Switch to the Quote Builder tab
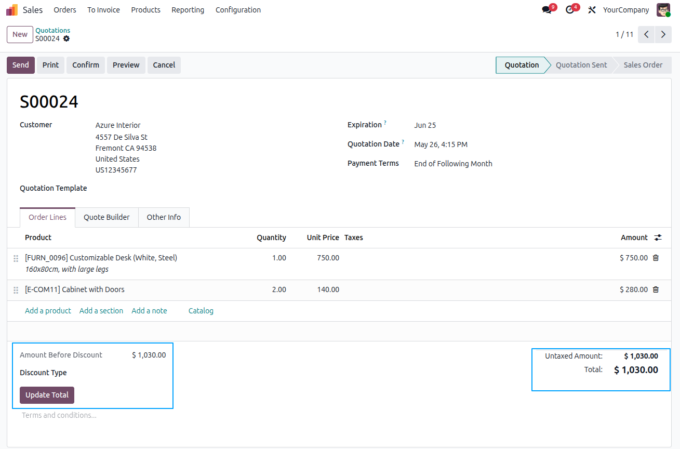Screen dimensions: 680x449 (106, 217)
